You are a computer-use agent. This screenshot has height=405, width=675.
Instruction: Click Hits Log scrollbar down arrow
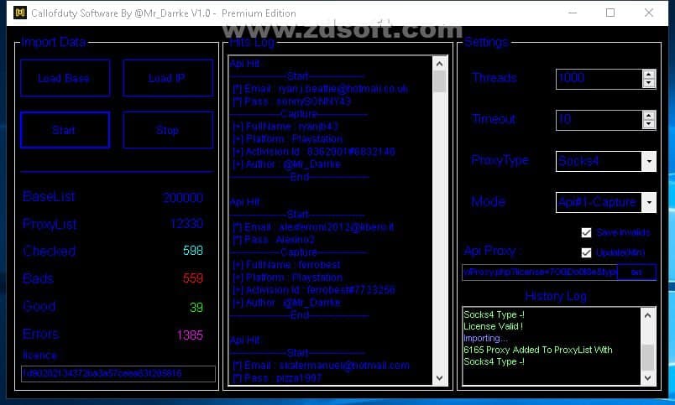pos(440,378)
